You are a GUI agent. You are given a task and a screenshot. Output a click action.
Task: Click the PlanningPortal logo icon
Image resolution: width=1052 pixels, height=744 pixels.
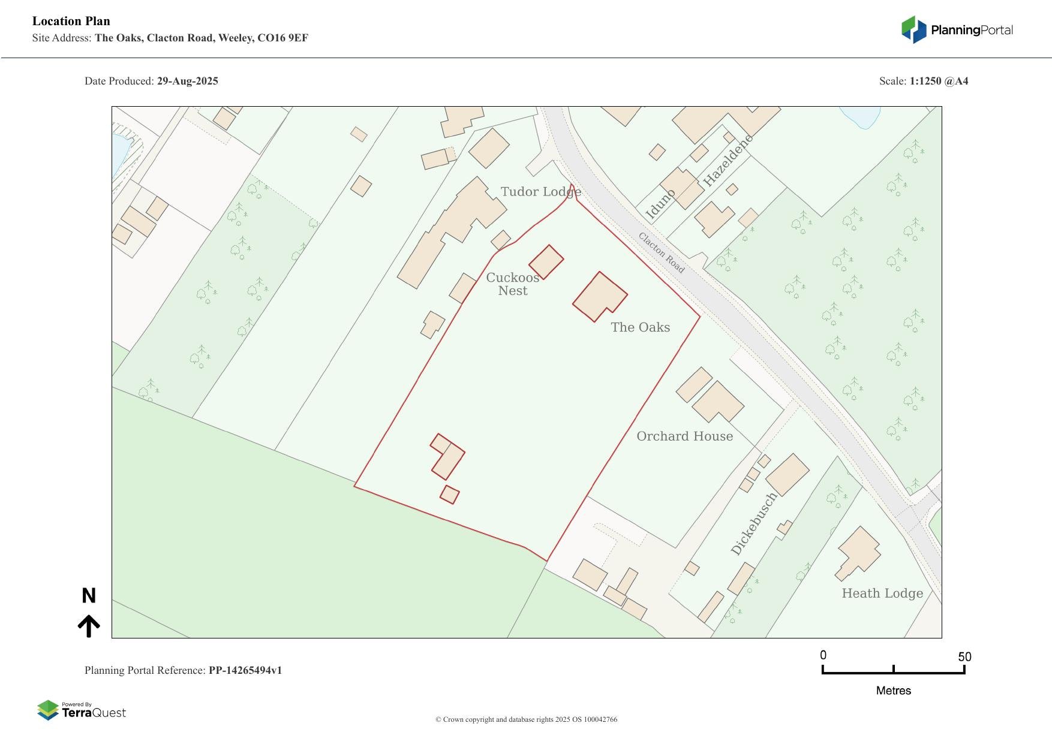coord(913,29)
